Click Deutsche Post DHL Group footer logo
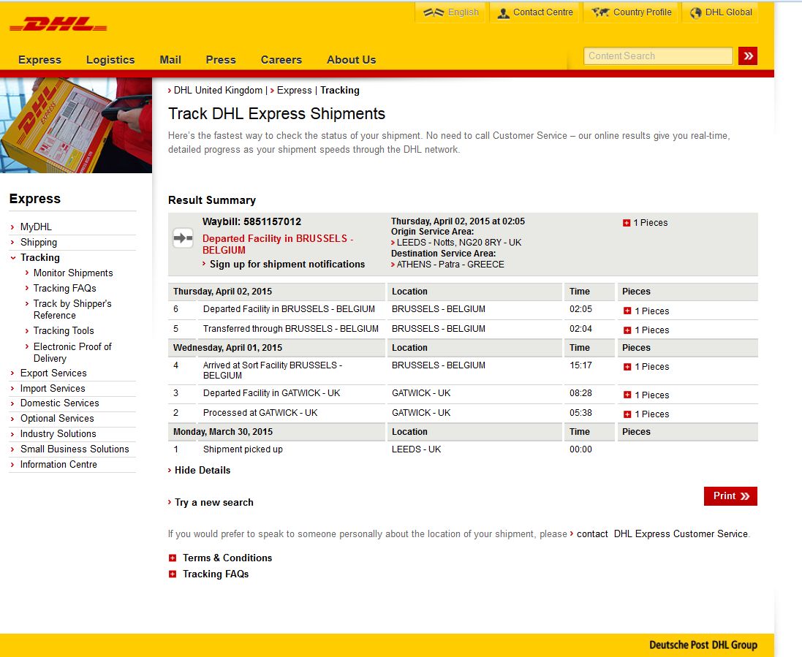The width and height of the screenshot is (802, 657). tap(703, 645)
